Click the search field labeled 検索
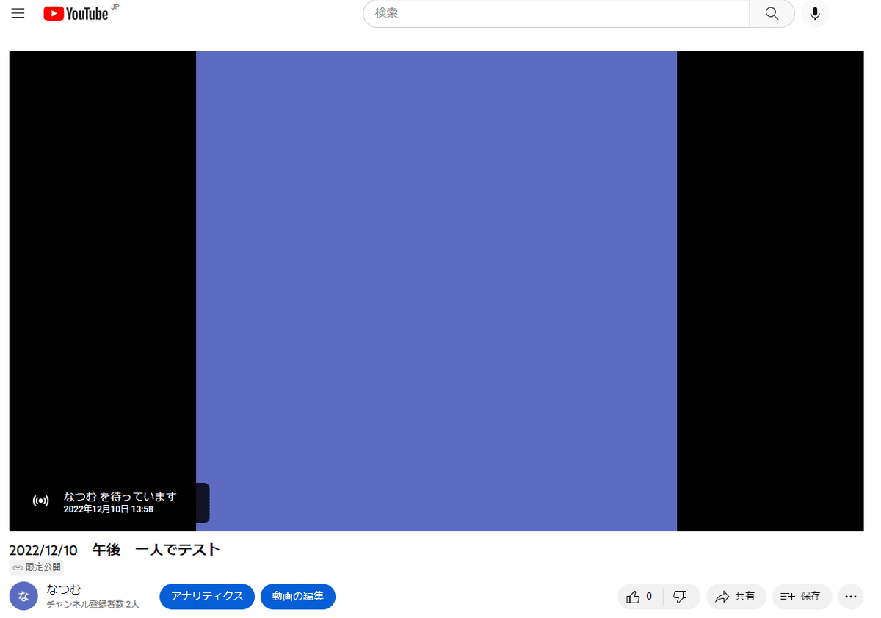The image size is (881, 618). (x=556, y=13)
